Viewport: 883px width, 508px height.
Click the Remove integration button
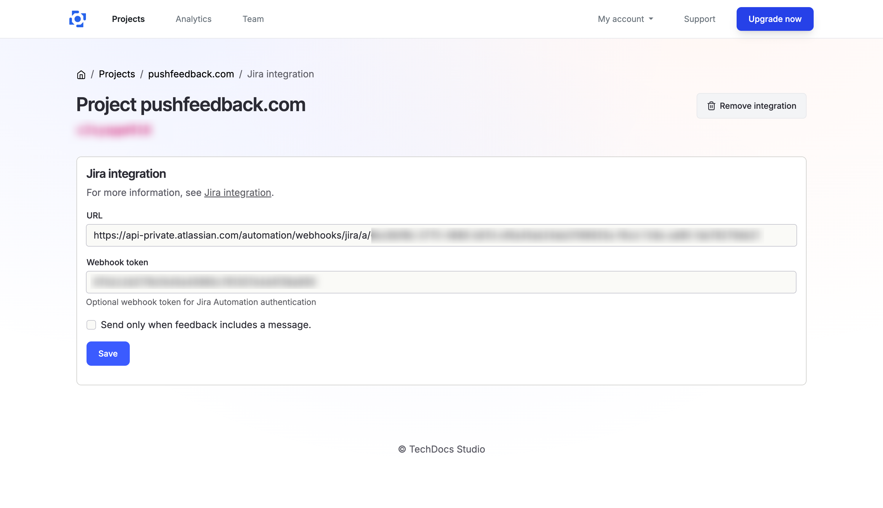point(751,106)
